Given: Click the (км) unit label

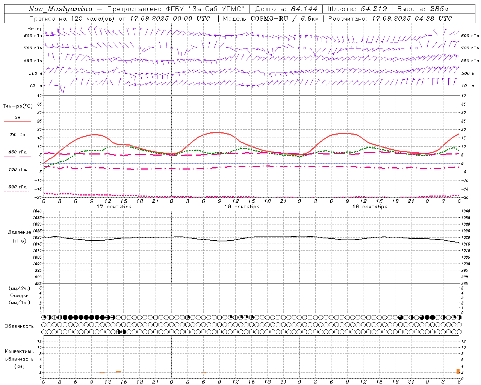Looking at the screenshot, I should (x=19, y=366).
